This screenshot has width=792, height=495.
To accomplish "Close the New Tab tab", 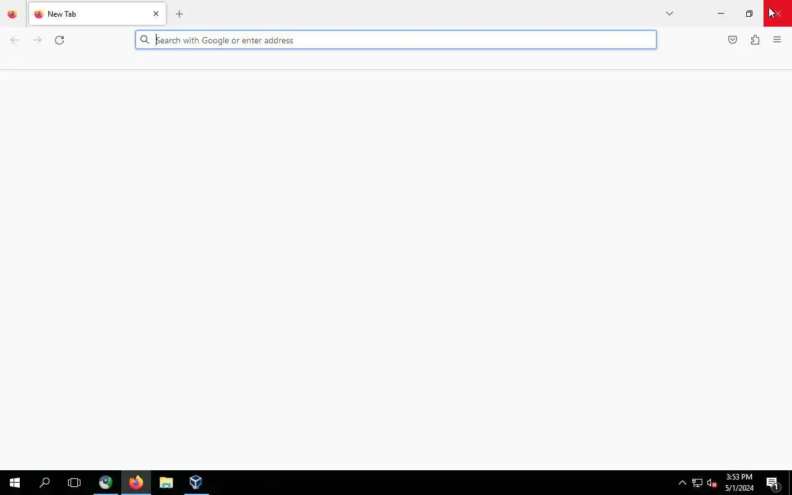I will (x=156, y=14).
